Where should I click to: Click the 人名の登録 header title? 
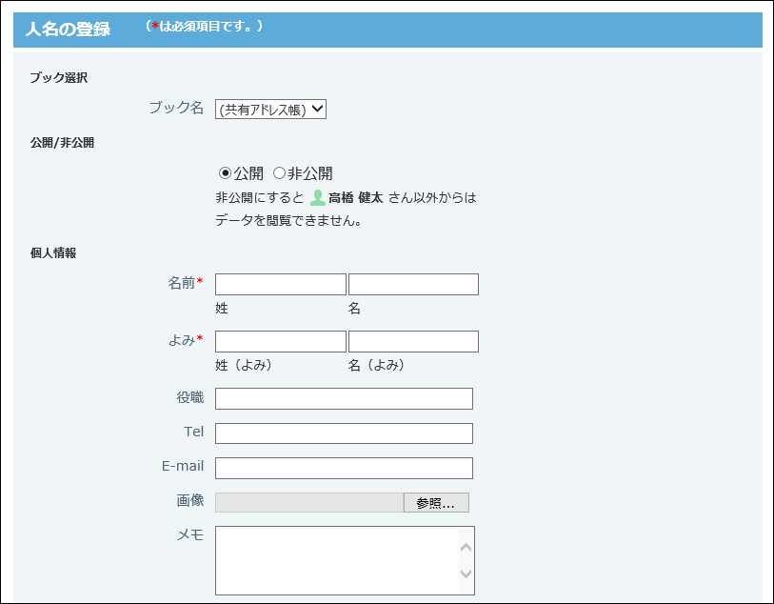coord(68,30)
